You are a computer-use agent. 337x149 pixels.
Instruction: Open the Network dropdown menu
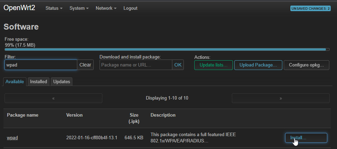[x=106, y=8]
